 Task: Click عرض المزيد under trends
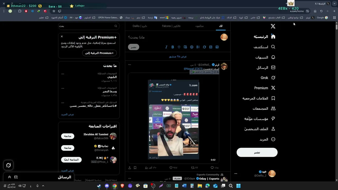(x=68, y=114)
